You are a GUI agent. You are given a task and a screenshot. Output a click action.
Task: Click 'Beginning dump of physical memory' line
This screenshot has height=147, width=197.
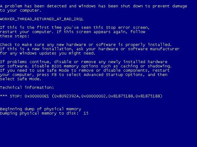tap(41, 109)
